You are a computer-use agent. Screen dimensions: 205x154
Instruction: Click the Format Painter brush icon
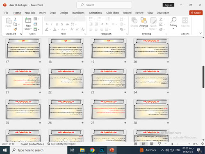tap(15, 29)
